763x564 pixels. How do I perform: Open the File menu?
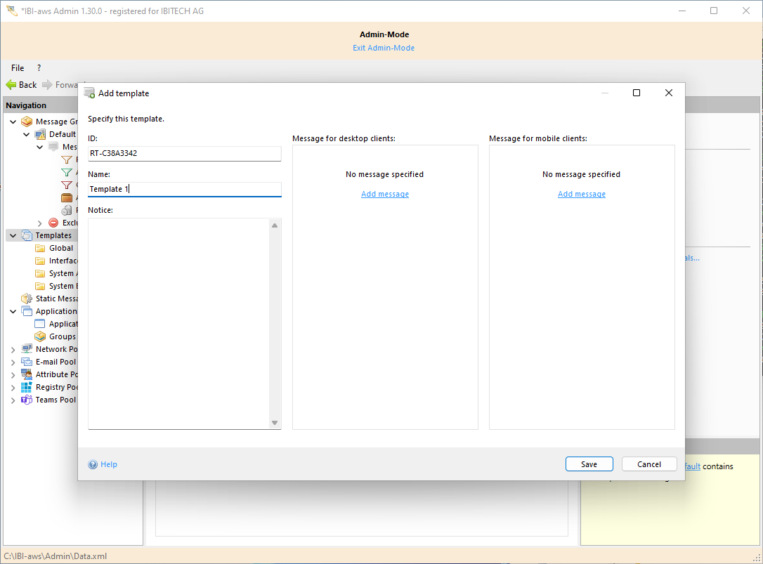18,68
